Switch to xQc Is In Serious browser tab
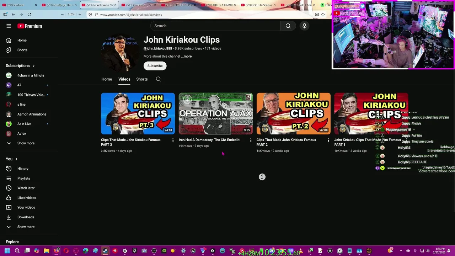455x256 pixels. click(258, 5)
